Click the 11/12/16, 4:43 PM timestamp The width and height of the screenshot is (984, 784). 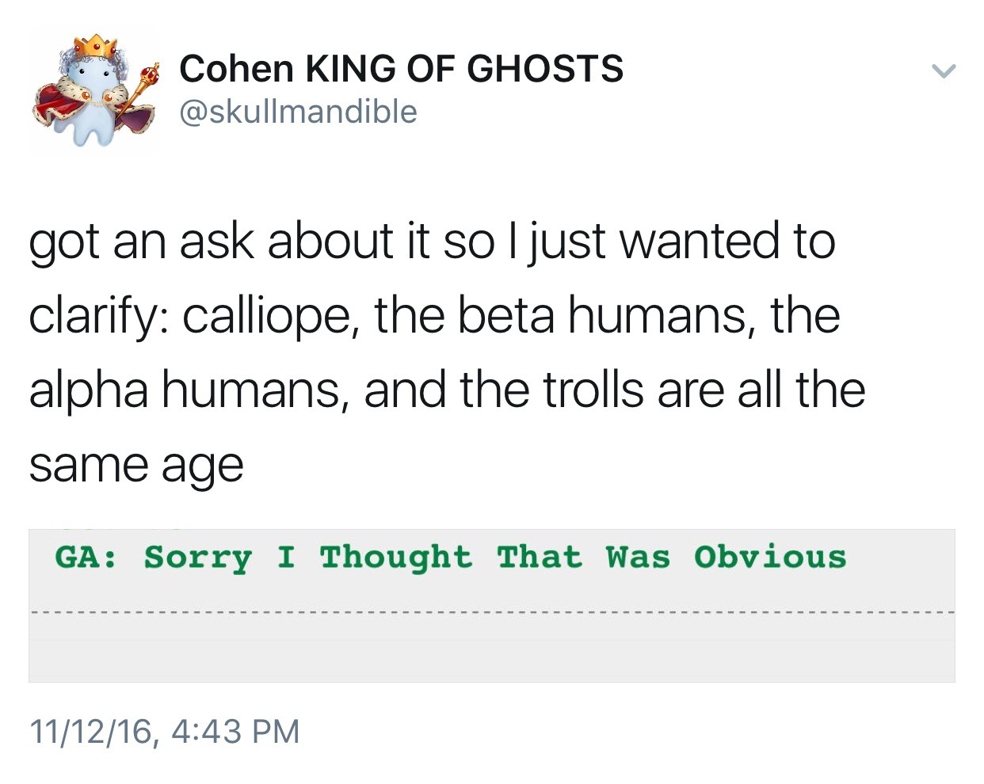point(165,730)
